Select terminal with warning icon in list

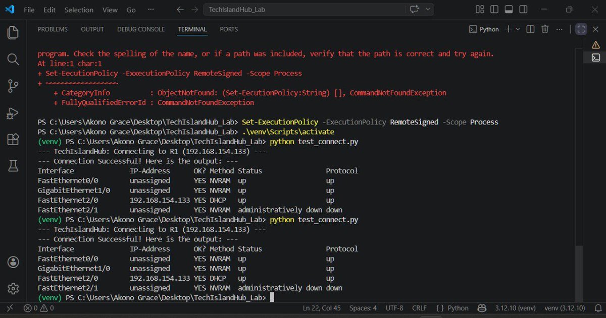595,44
